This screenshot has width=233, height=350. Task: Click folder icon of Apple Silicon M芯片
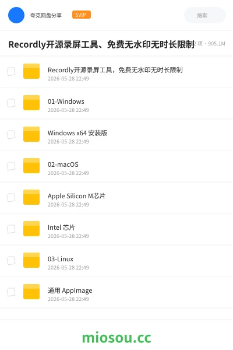31,197
